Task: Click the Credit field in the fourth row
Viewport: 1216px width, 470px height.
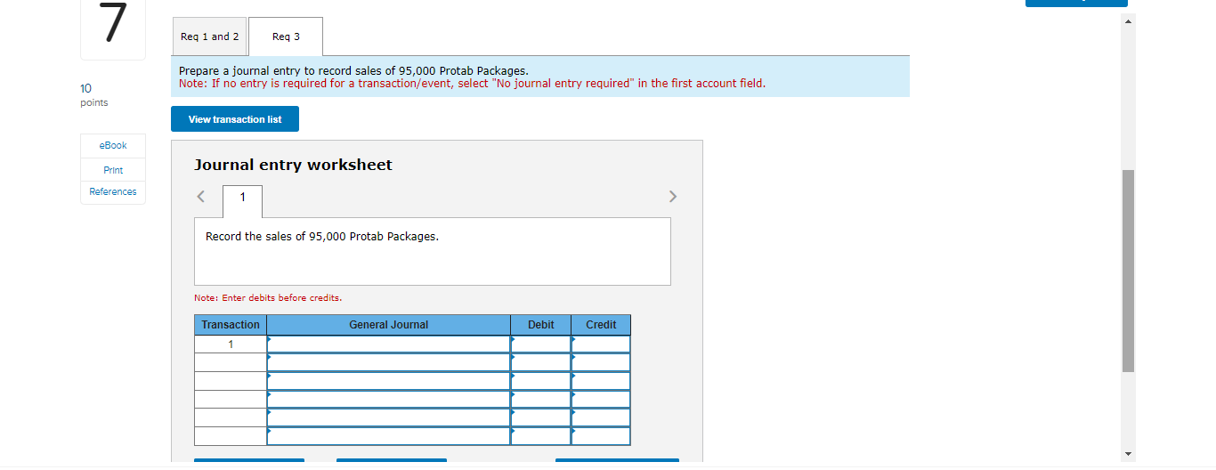Action: [x=601, y=399]
